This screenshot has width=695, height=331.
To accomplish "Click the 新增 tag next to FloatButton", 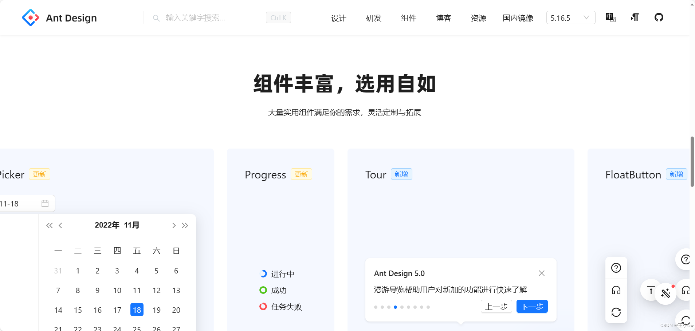I will (676, 174).
